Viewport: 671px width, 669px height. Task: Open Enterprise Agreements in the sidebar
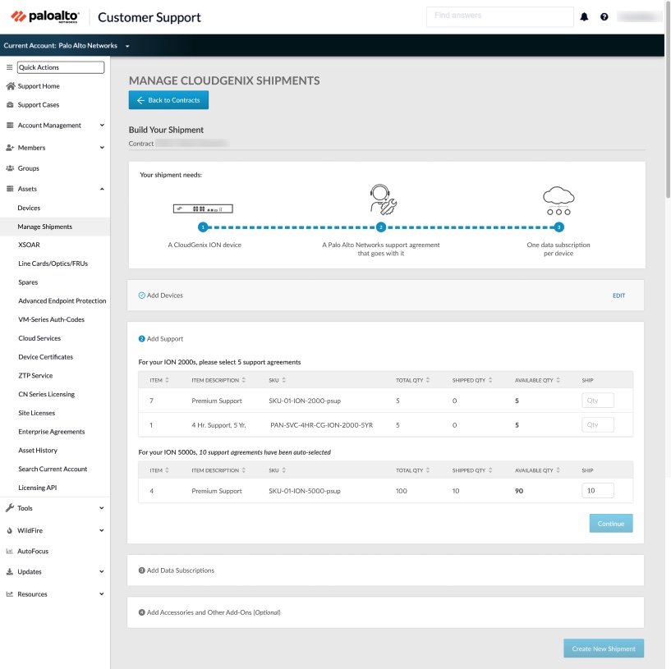52,432
